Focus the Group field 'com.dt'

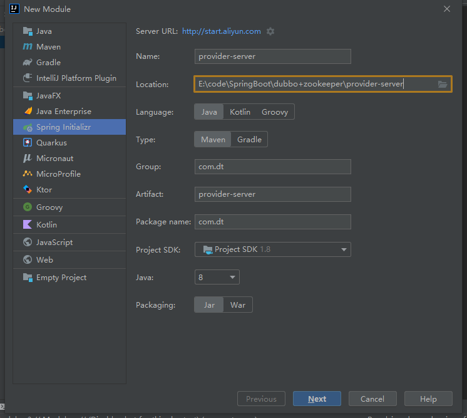[x=272, y=167]
